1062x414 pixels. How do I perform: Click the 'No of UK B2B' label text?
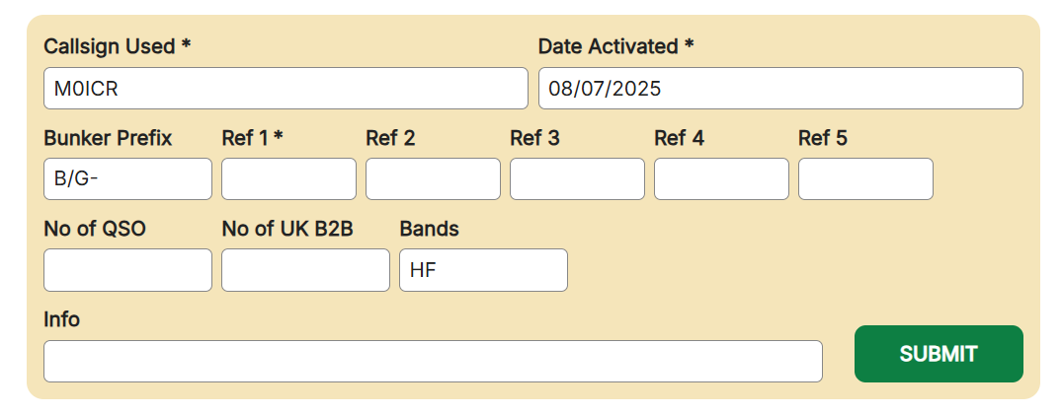click(287, 229)
